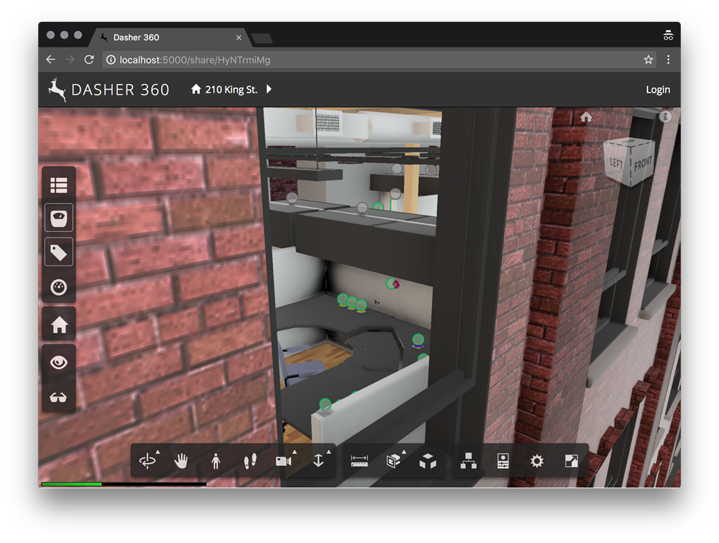
Task: Click the sidebar home view button
Action: [59, 325]
